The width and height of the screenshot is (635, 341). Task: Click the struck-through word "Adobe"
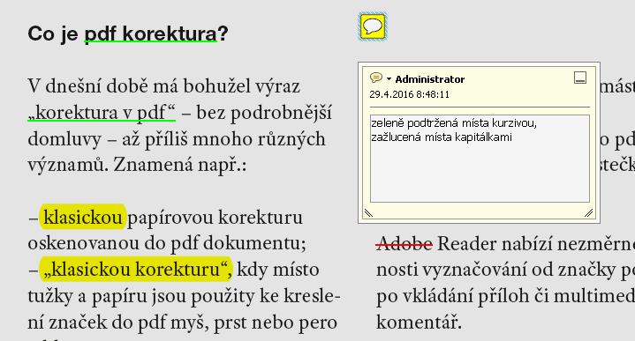pos(404,243)
